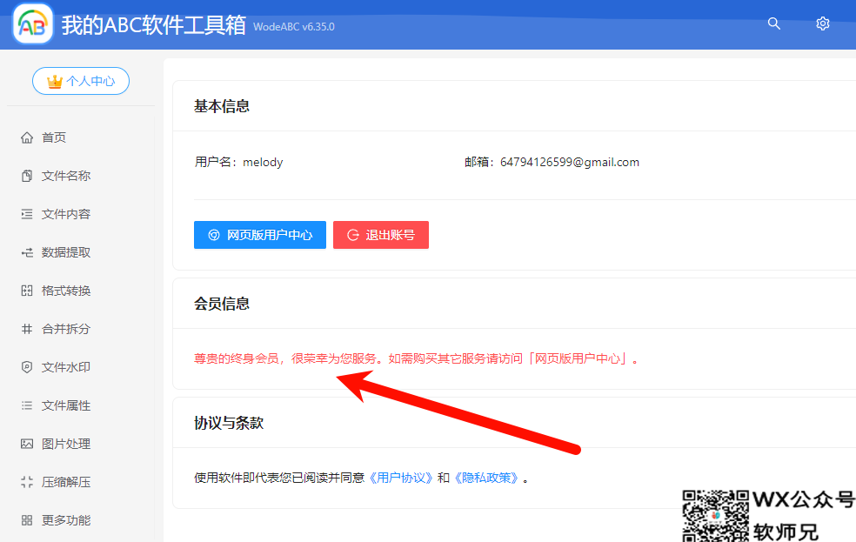856x542 pixels.
Task: Click the red 尊贵的终身会员 membership message
Action: 416,358
